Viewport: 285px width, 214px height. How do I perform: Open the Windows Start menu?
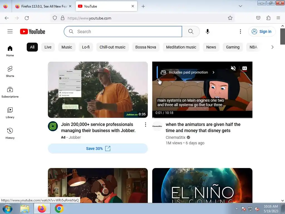(x=7, y=208)
